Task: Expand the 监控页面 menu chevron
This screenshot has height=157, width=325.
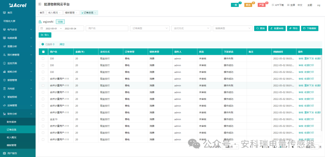Action: point(31,63)
